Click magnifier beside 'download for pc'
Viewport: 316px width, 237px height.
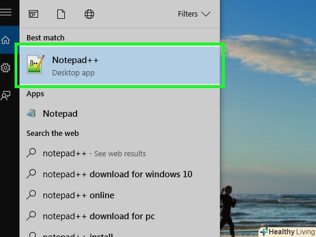tap(31, 216)
